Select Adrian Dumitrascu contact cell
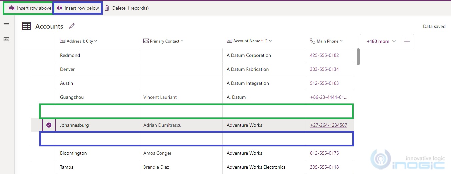 click(181, 125)
